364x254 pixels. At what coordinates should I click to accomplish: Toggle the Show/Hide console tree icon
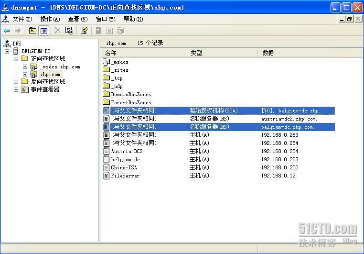click(x=44, y=31)
